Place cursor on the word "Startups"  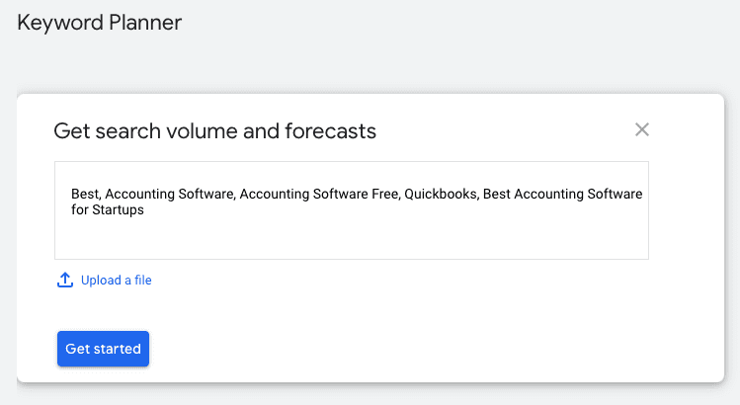pos(119,210)
